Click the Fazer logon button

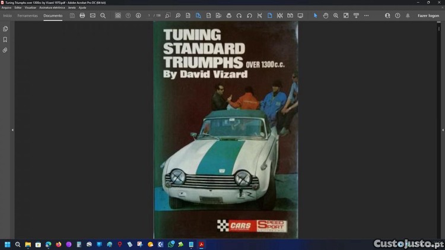428,15
